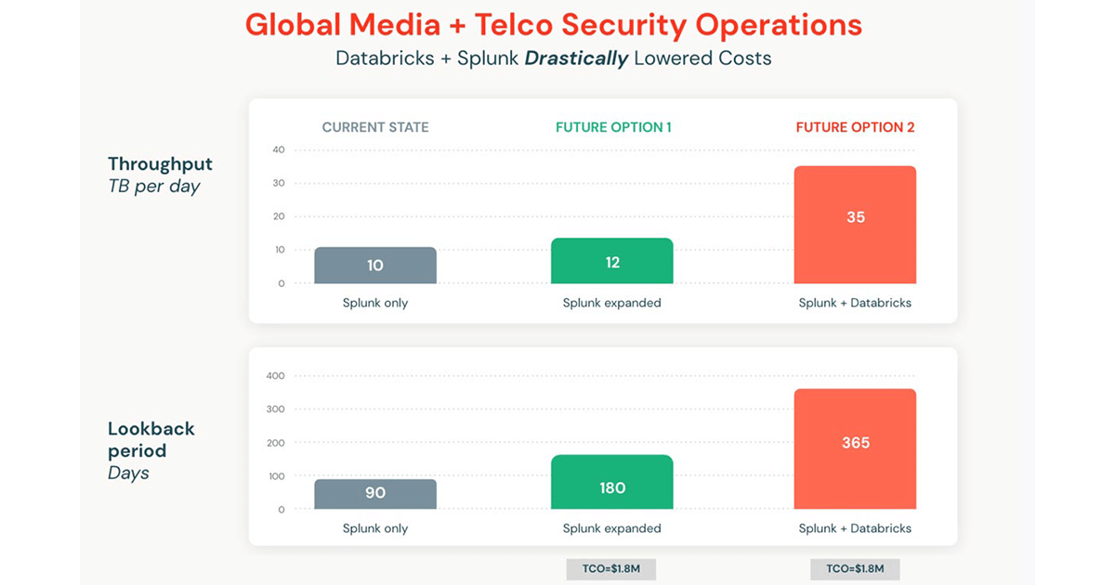Viewport: 1115px width, 585px height.
Task: Click Splunk only label in the Throughput chart
Action: point(375,303)
